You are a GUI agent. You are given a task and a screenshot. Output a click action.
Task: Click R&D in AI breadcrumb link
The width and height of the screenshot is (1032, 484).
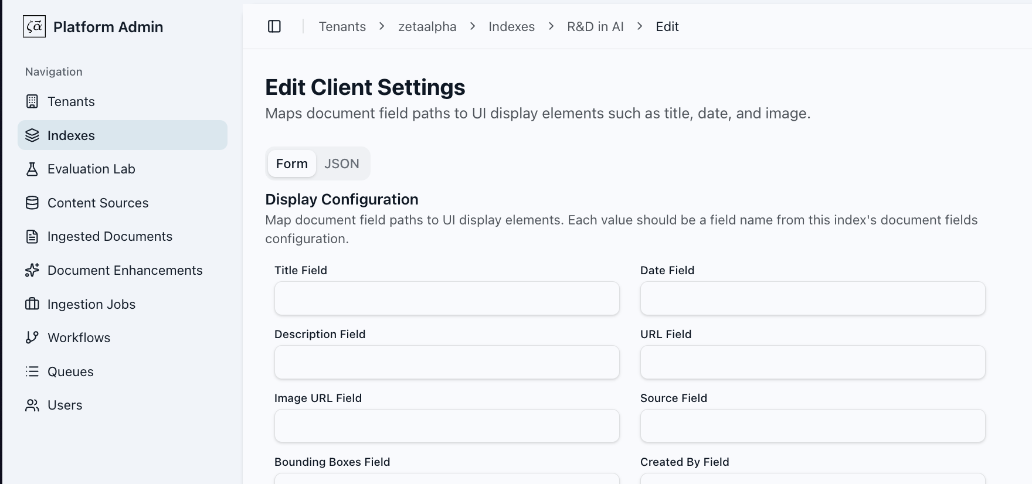[595, 26]
